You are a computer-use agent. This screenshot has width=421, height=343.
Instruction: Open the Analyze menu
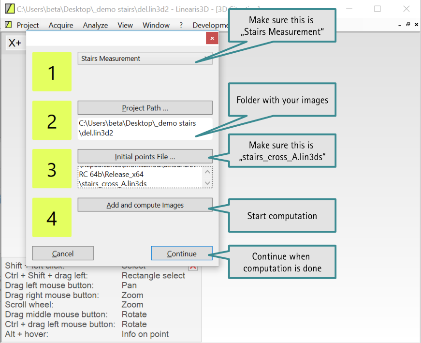click(x=95, y=25)
